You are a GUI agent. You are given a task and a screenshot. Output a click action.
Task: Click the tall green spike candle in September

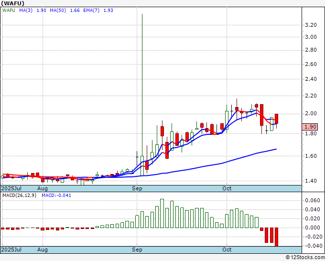point(142,95)
